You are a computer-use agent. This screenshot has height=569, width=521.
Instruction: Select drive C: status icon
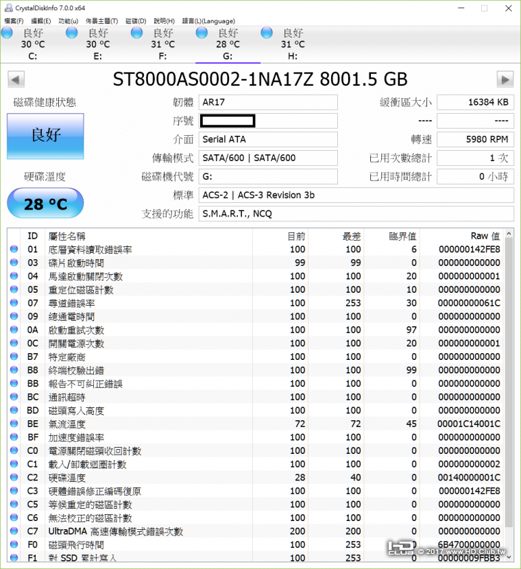7,33
